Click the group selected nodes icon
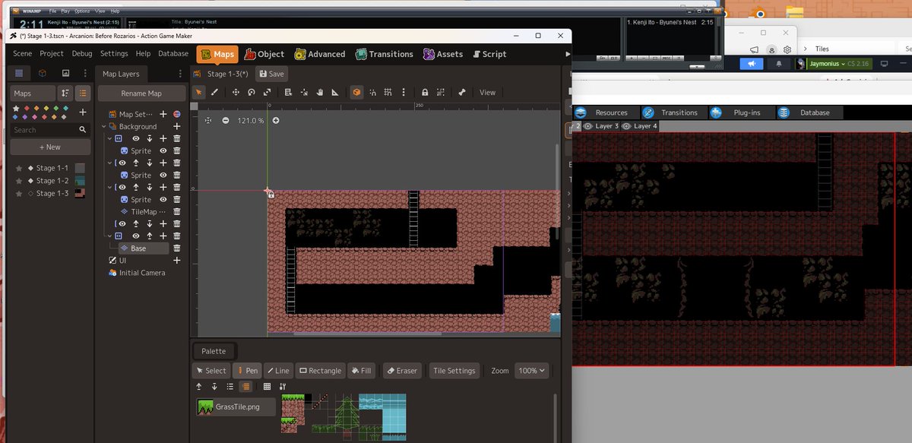Screen dimensions: 912x443 (440, 92)
